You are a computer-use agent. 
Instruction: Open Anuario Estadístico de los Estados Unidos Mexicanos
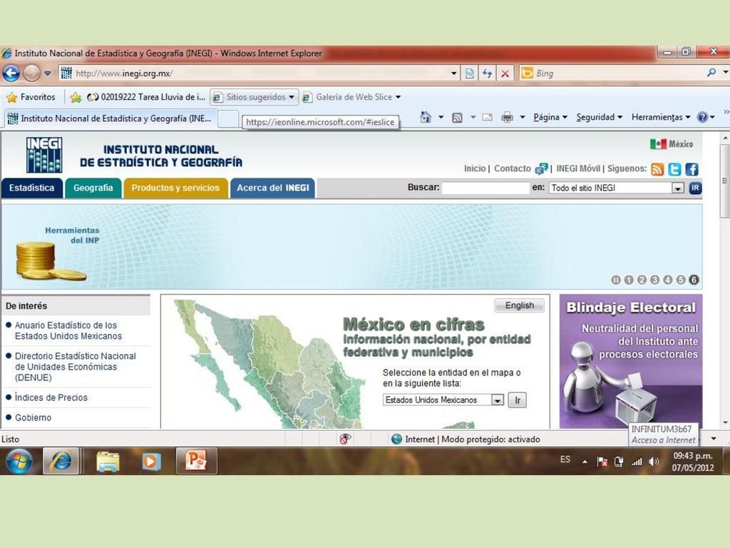68,331
